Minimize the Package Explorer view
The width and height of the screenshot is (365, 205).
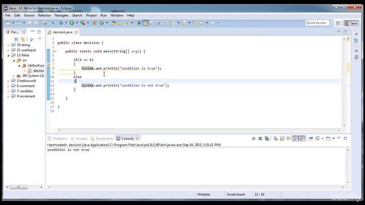point(33,32)
